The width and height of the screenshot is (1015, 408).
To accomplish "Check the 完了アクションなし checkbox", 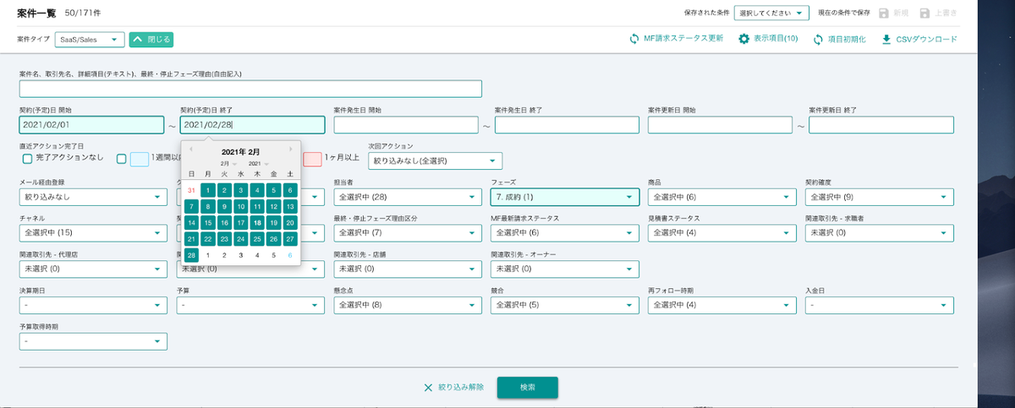I will point(27,158).
